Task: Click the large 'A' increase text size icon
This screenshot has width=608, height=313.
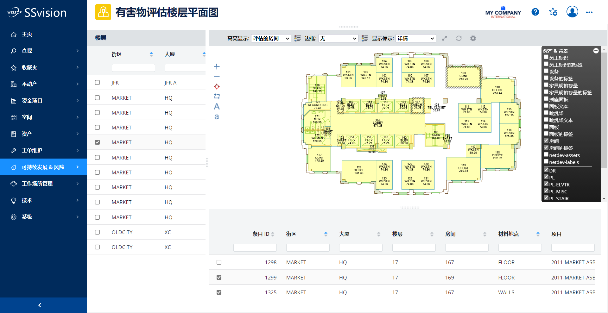Action: tap(217, 106)
